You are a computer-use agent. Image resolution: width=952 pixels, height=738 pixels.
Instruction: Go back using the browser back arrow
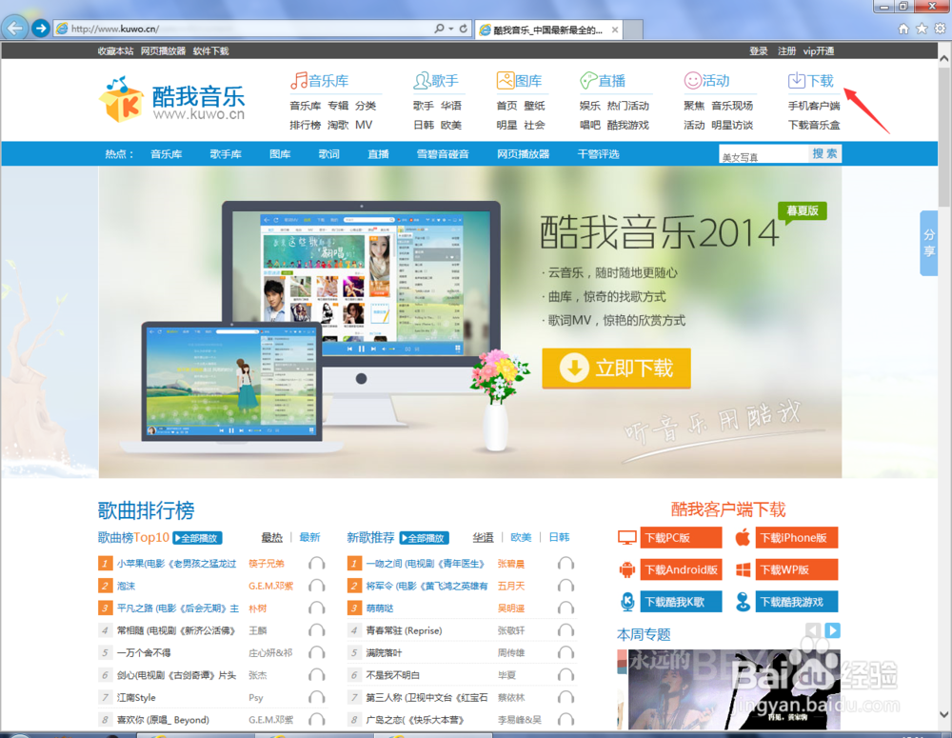pyautogui.click(x=14, y=28)
